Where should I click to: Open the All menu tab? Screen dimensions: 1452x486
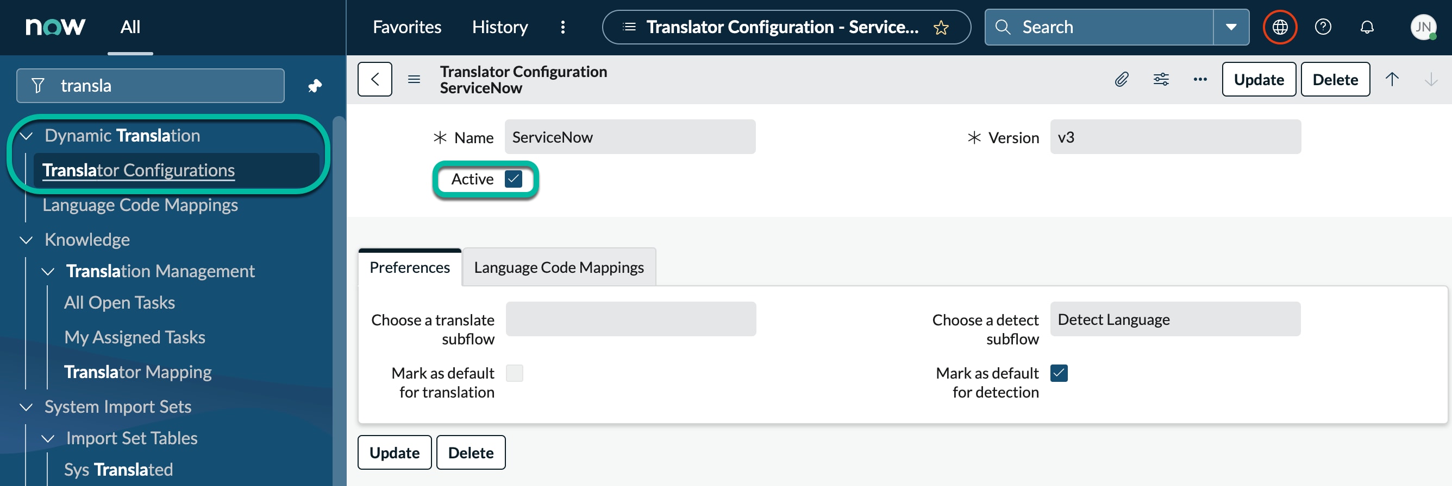point(130,27)
